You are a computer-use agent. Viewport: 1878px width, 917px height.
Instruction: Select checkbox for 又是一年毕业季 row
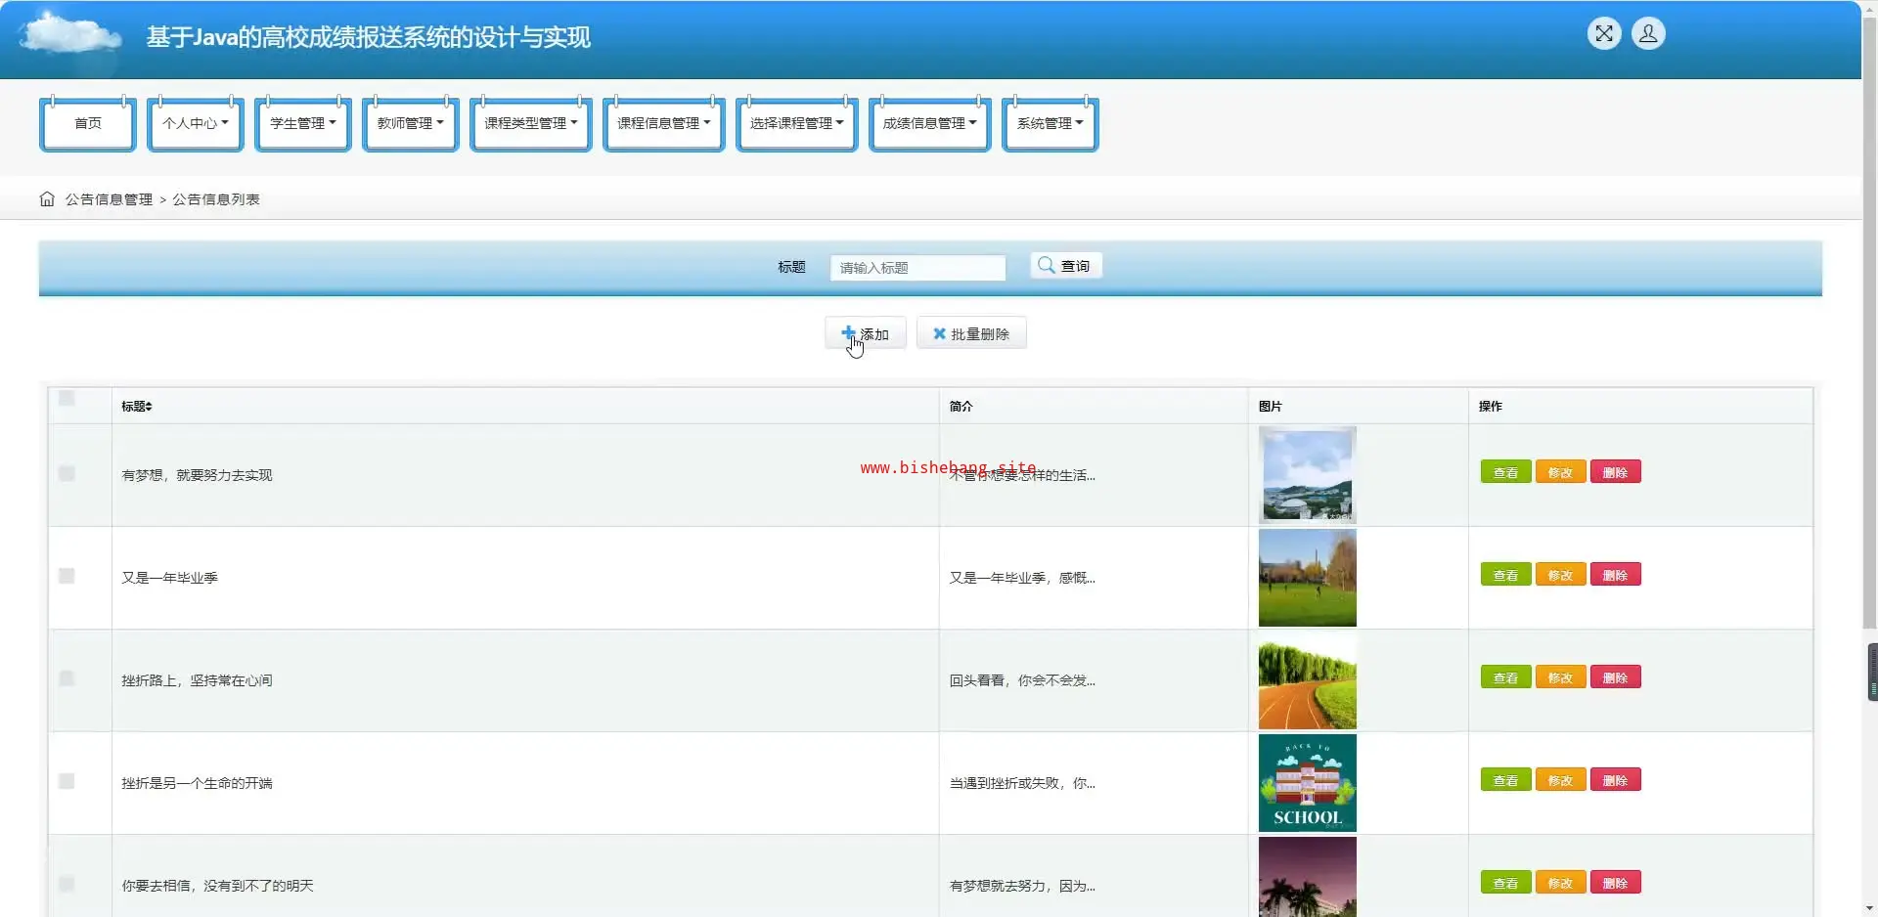[x=67, y=577]
